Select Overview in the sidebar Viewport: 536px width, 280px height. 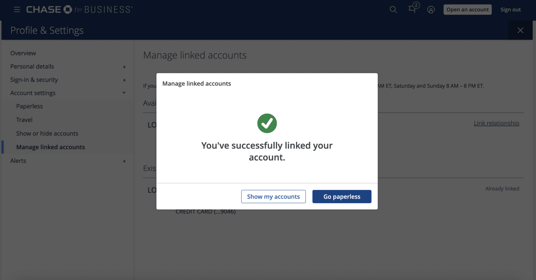coord(23,53)
